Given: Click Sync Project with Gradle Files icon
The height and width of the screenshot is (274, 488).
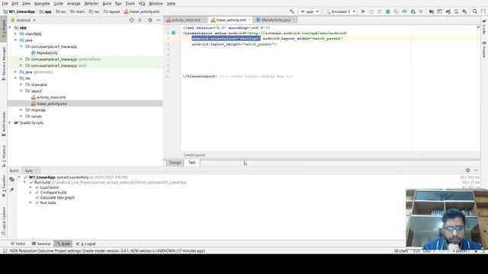Looking at the screenshot, I should pos(448,11).
